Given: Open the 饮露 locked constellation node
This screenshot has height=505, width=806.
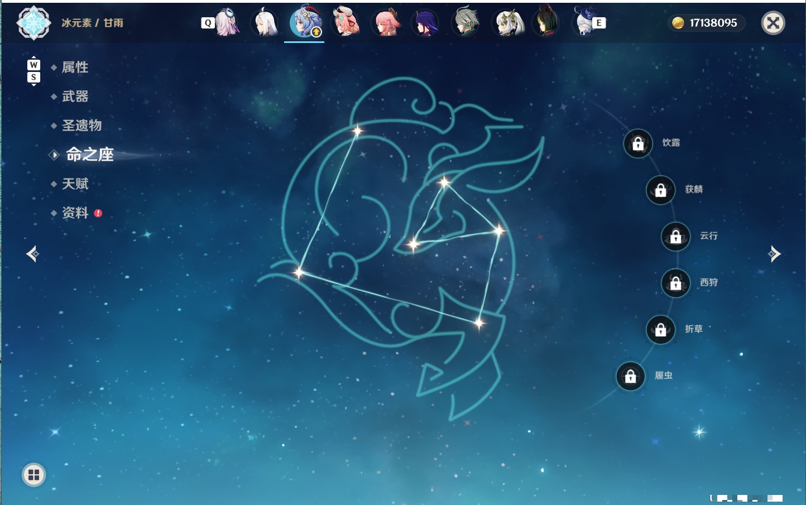Looking at the screenshot, I should tap(638, 144).
